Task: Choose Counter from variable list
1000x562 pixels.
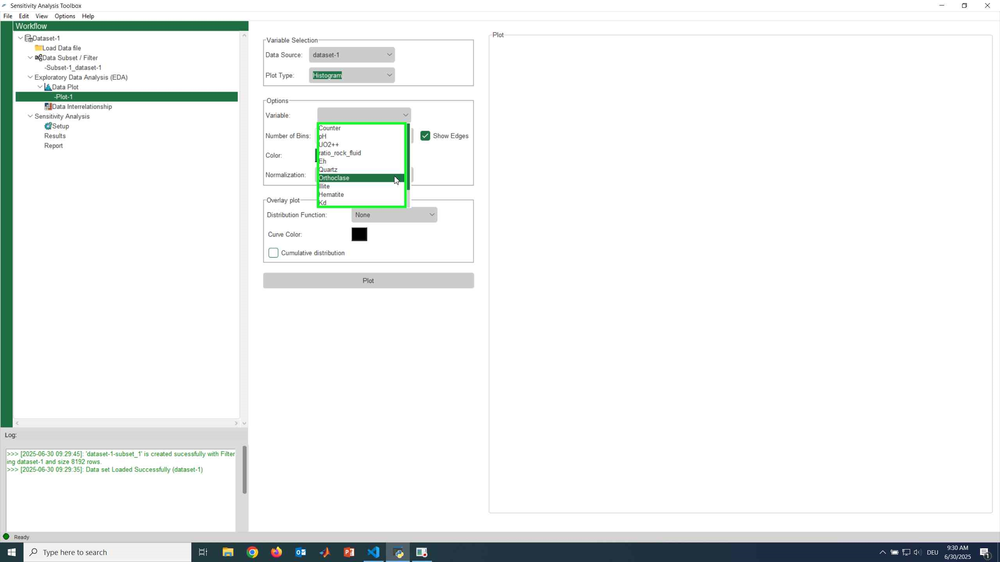Action: [x=361, y=128]
